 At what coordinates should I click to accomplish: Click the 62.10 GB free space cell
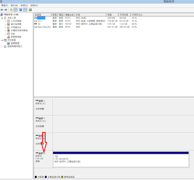124,21
